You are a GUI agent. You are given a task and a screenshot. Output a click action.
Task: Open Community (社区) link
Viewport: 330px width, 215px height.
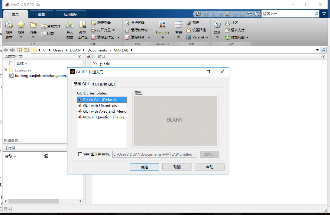tap(231, 23)
